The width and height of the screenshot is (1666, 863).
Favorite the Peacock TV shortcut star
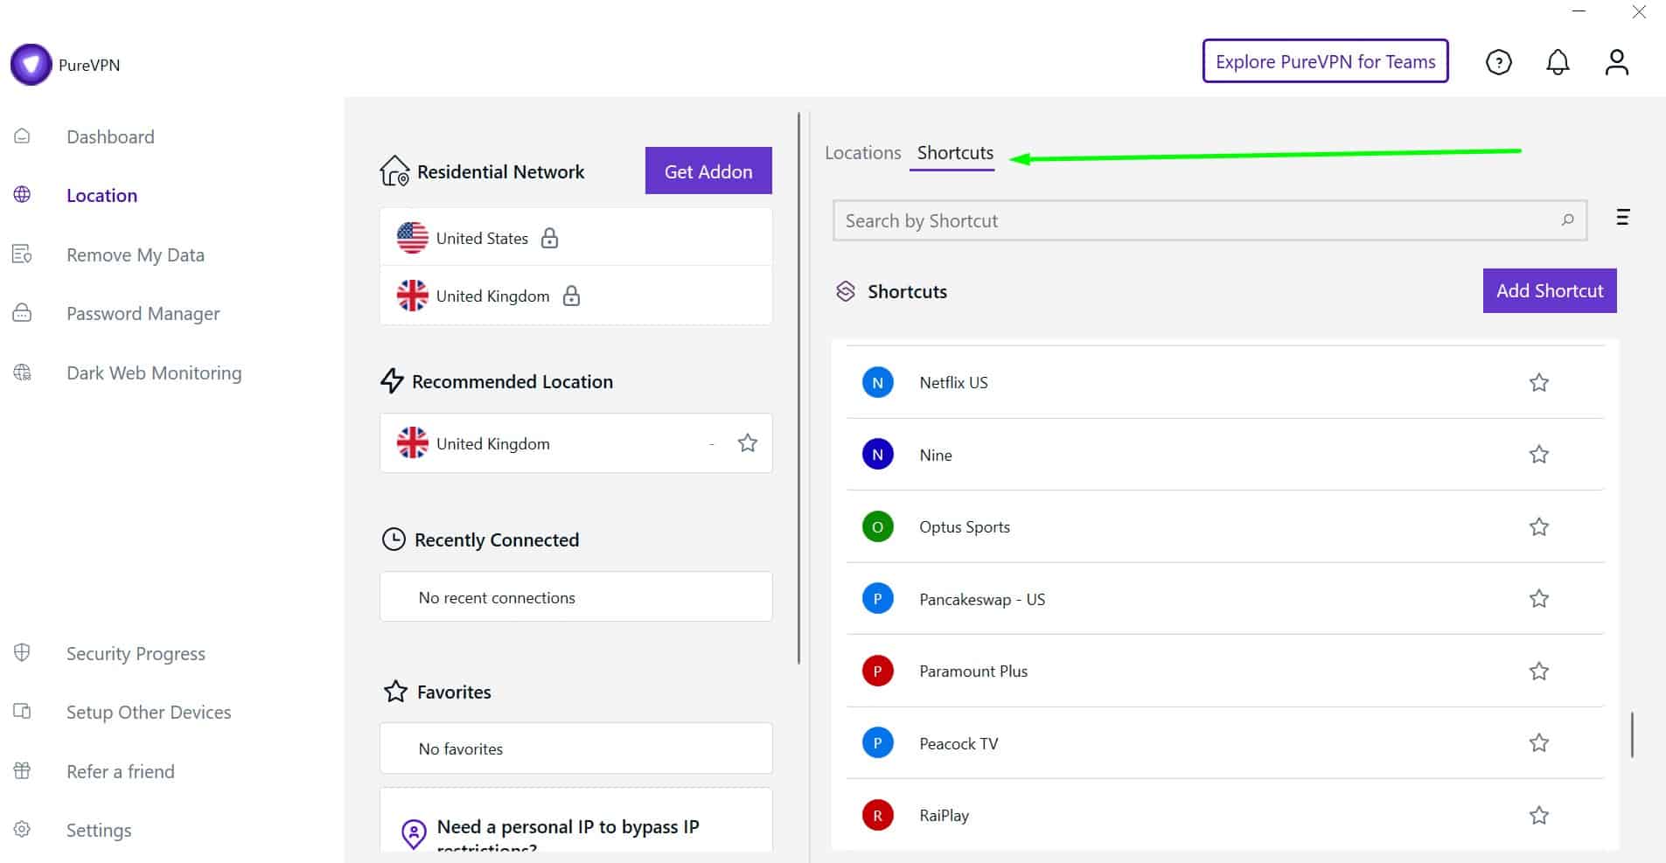pos(1539,742)
